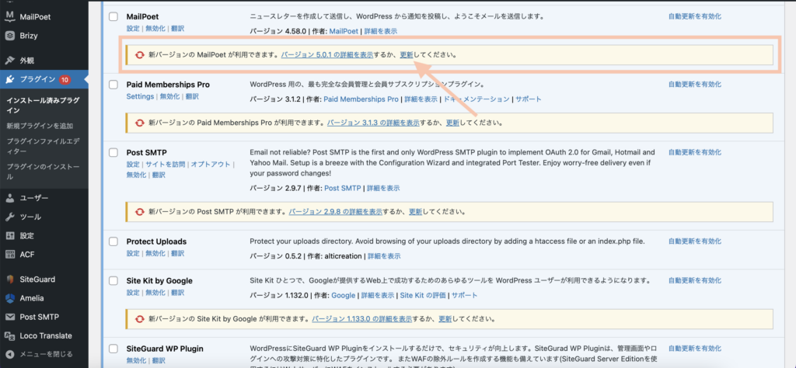Click update icon in MailPoet notice

(139, 55)
